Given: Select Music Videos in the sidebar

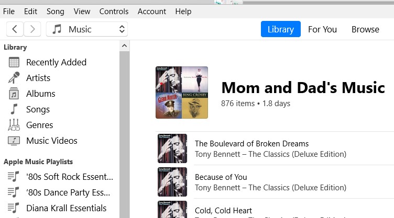Looking at the screenshot, I should [x=52, y=141].
